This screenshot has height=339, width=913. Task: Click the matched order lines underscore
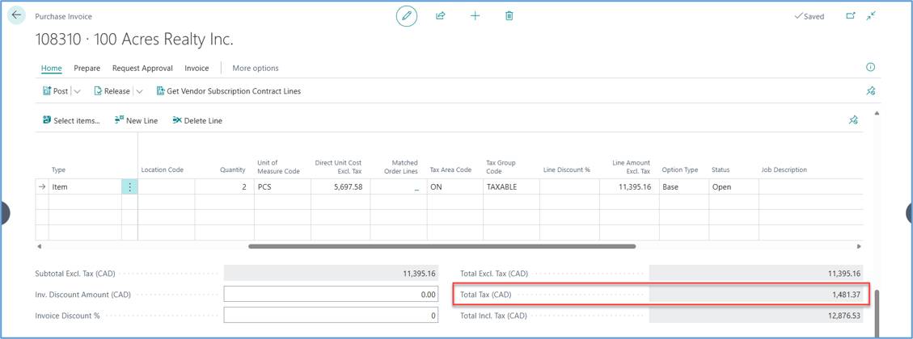coord(416,188)
